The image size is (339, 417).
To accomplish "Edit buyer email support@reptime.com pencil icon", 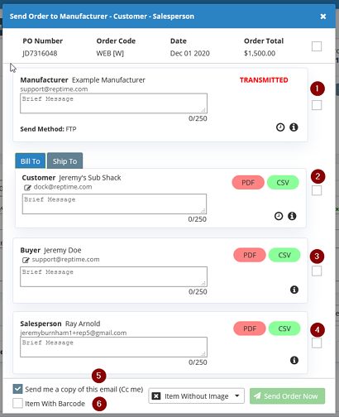I will [26, 260].
